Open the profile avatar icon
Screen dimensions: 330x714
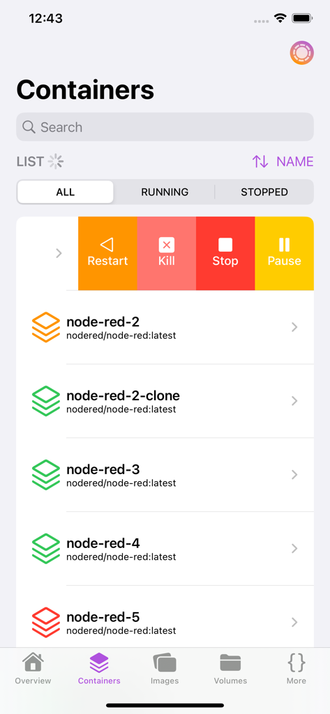click(x=301, y=53)
